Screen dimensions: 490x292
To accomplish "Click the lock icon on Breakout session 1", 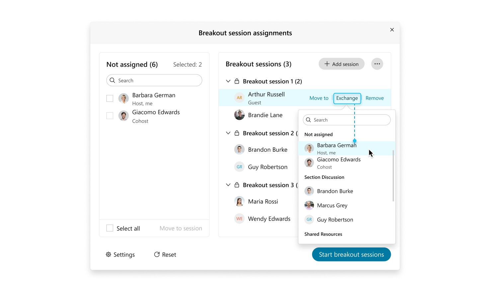I will pyautogui.click(x=237, y=81).
